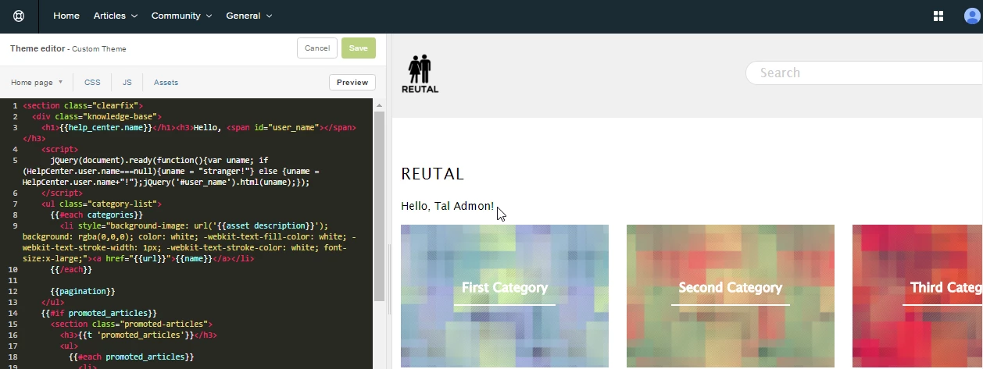Image resolution: width=983 pixels, height=369 pixels.
Task: Click the {{#if promoted_articles}} line
Action: 99,313
